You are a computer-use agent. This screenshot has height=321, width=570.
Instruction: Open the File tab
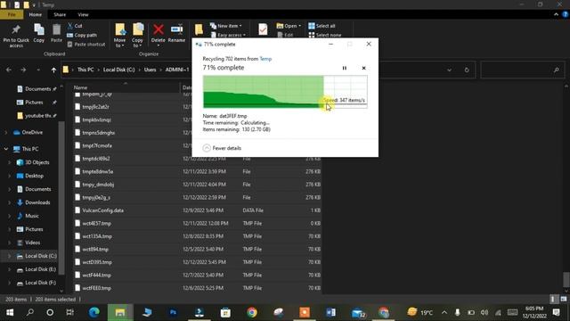tap(12, 14)
